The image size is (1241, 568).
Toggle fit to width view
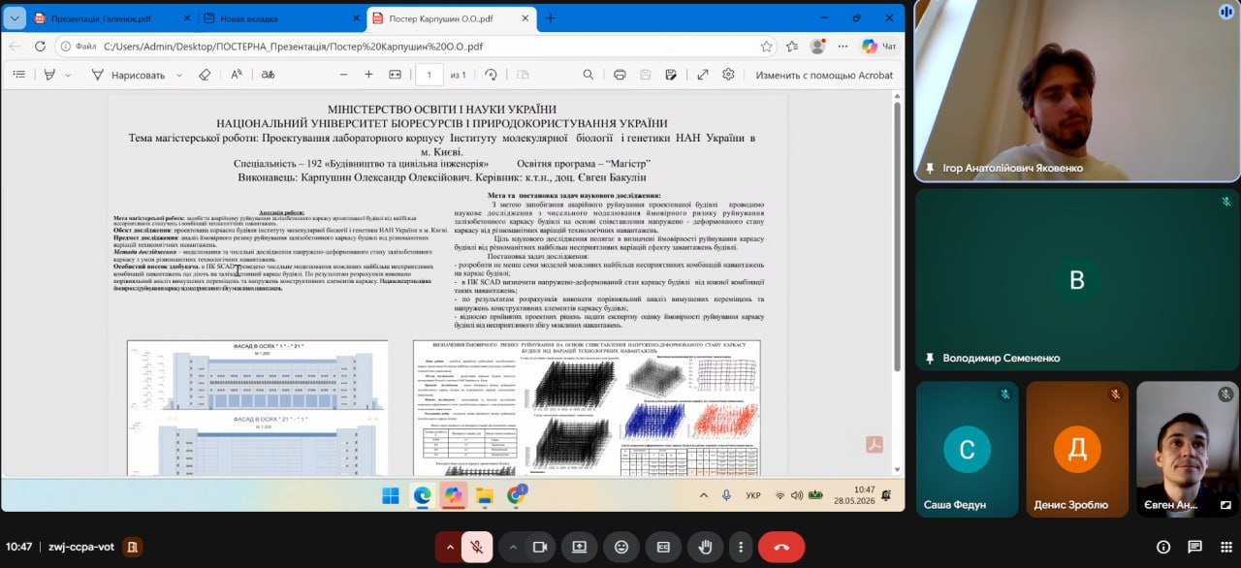(x=396, y=75)
